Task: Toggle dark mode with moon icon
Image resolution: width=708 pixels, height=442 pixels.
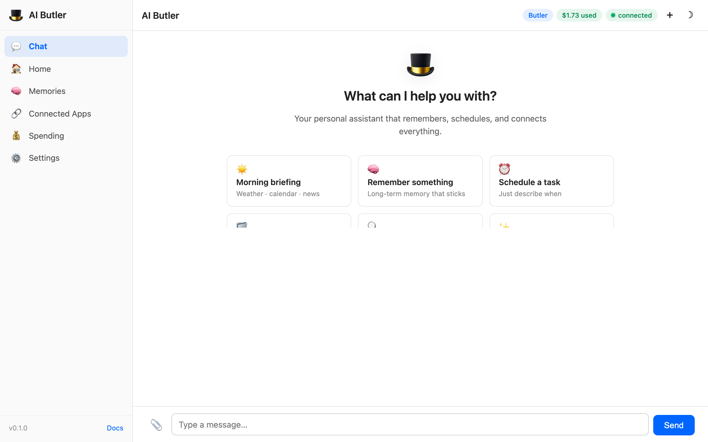Action: coord(690,15)
